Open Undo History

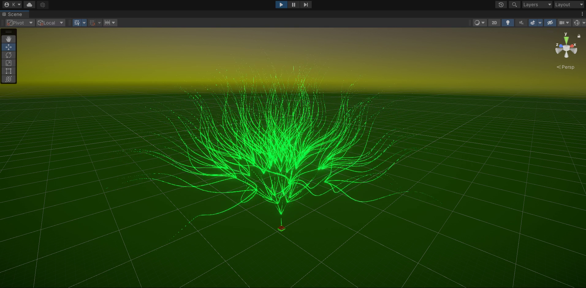click(501, 5)
